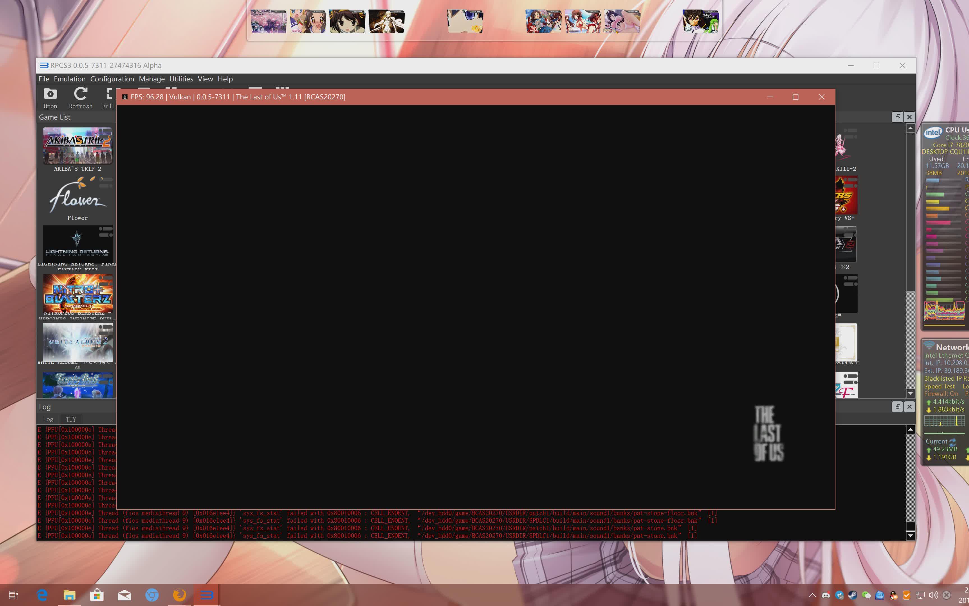The height and width of the screenshot is (606, 969).
Task: Switch to the TTY log tab
Action: 71,419
